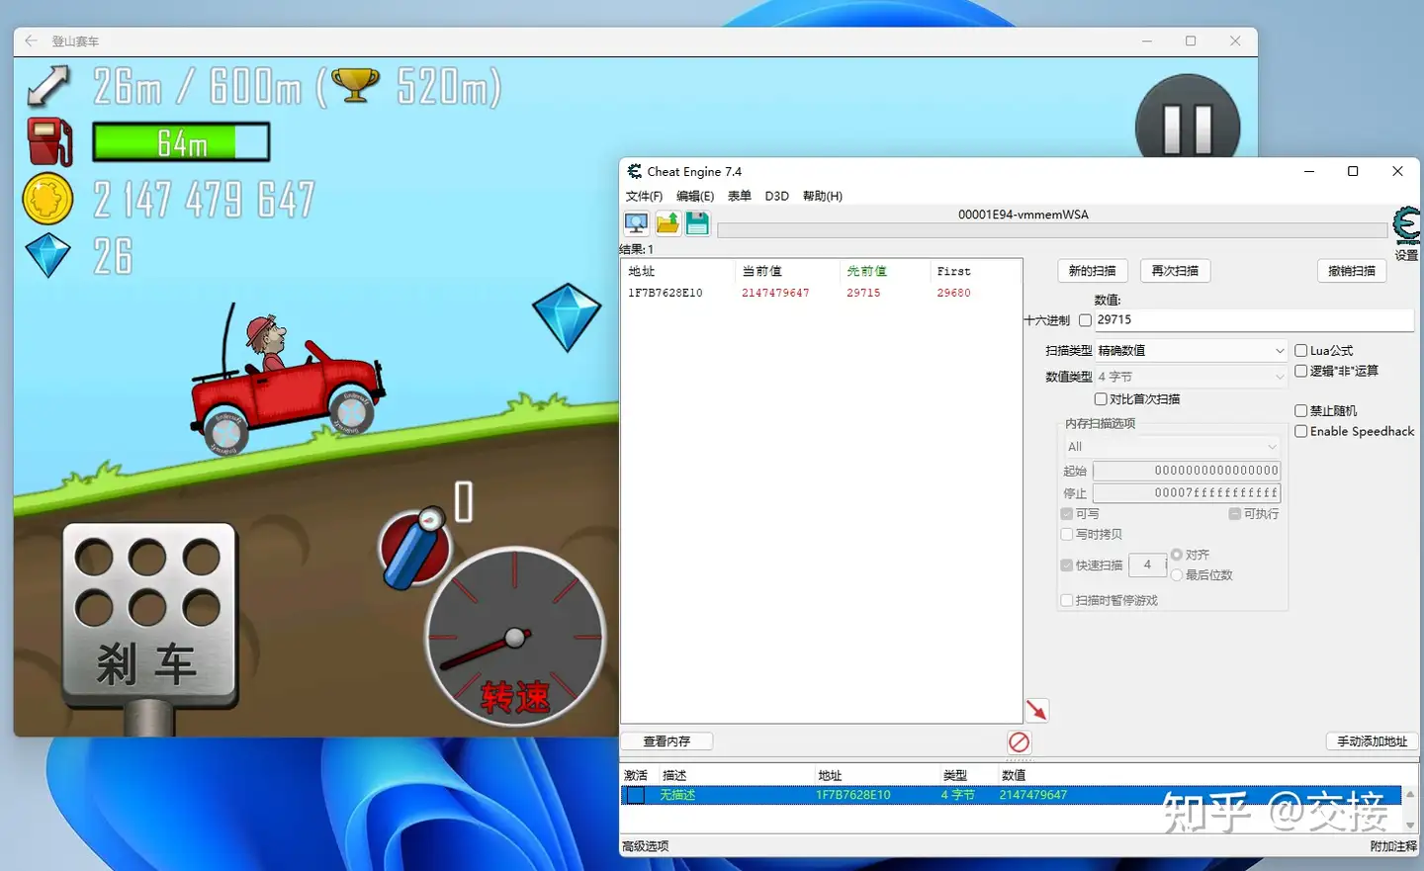Open 数值类型 4 字节 dropdown
The width and height of the screenshot is (1424, 871).
1191,377
